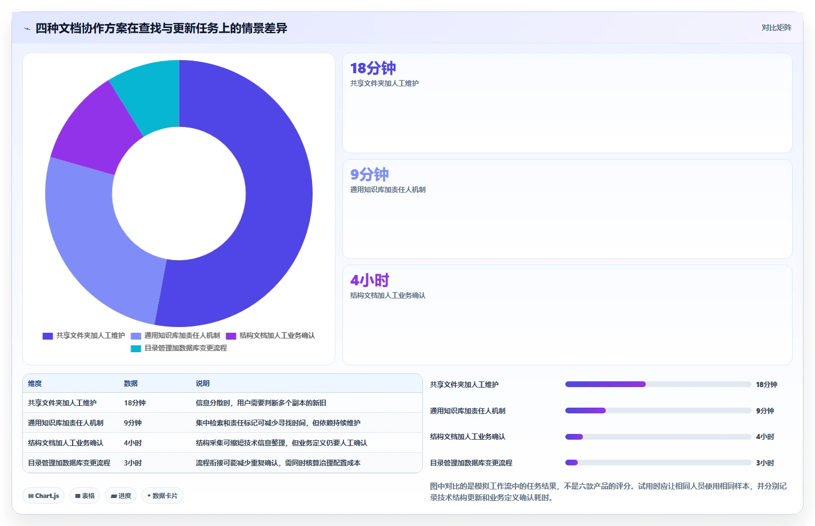The height and width of the screenshot is (526, 815).
Task: Click the 数据卡片 tag chip
Action: (162, 496)
